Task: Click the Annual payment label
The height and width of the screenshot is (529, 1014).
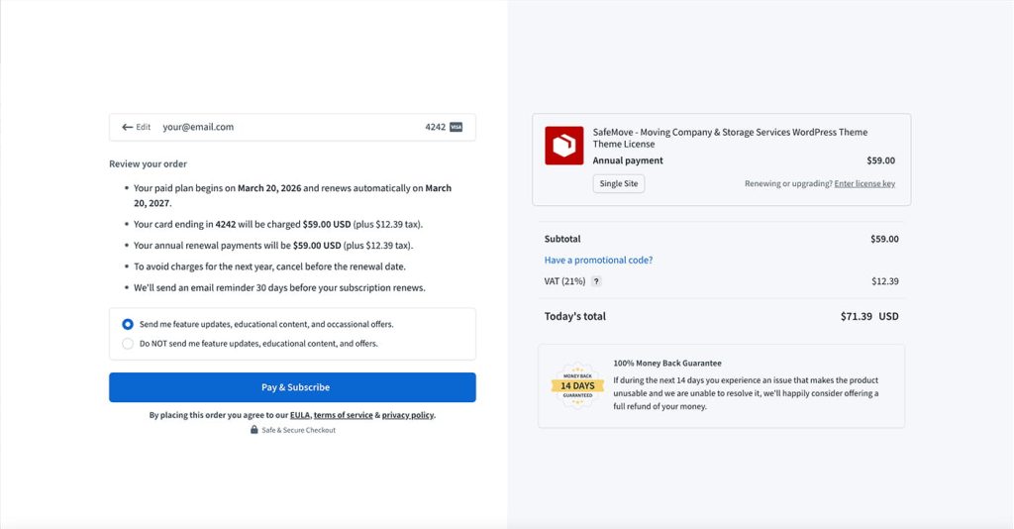Action: pos(628,160)
